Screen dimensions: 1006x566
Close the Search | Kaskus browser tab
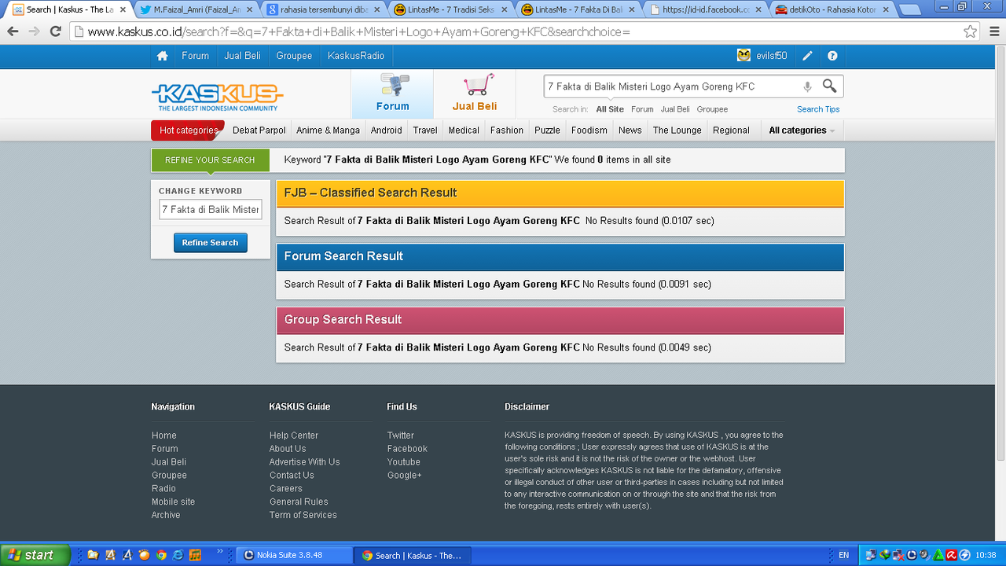[x=123, y=9]
